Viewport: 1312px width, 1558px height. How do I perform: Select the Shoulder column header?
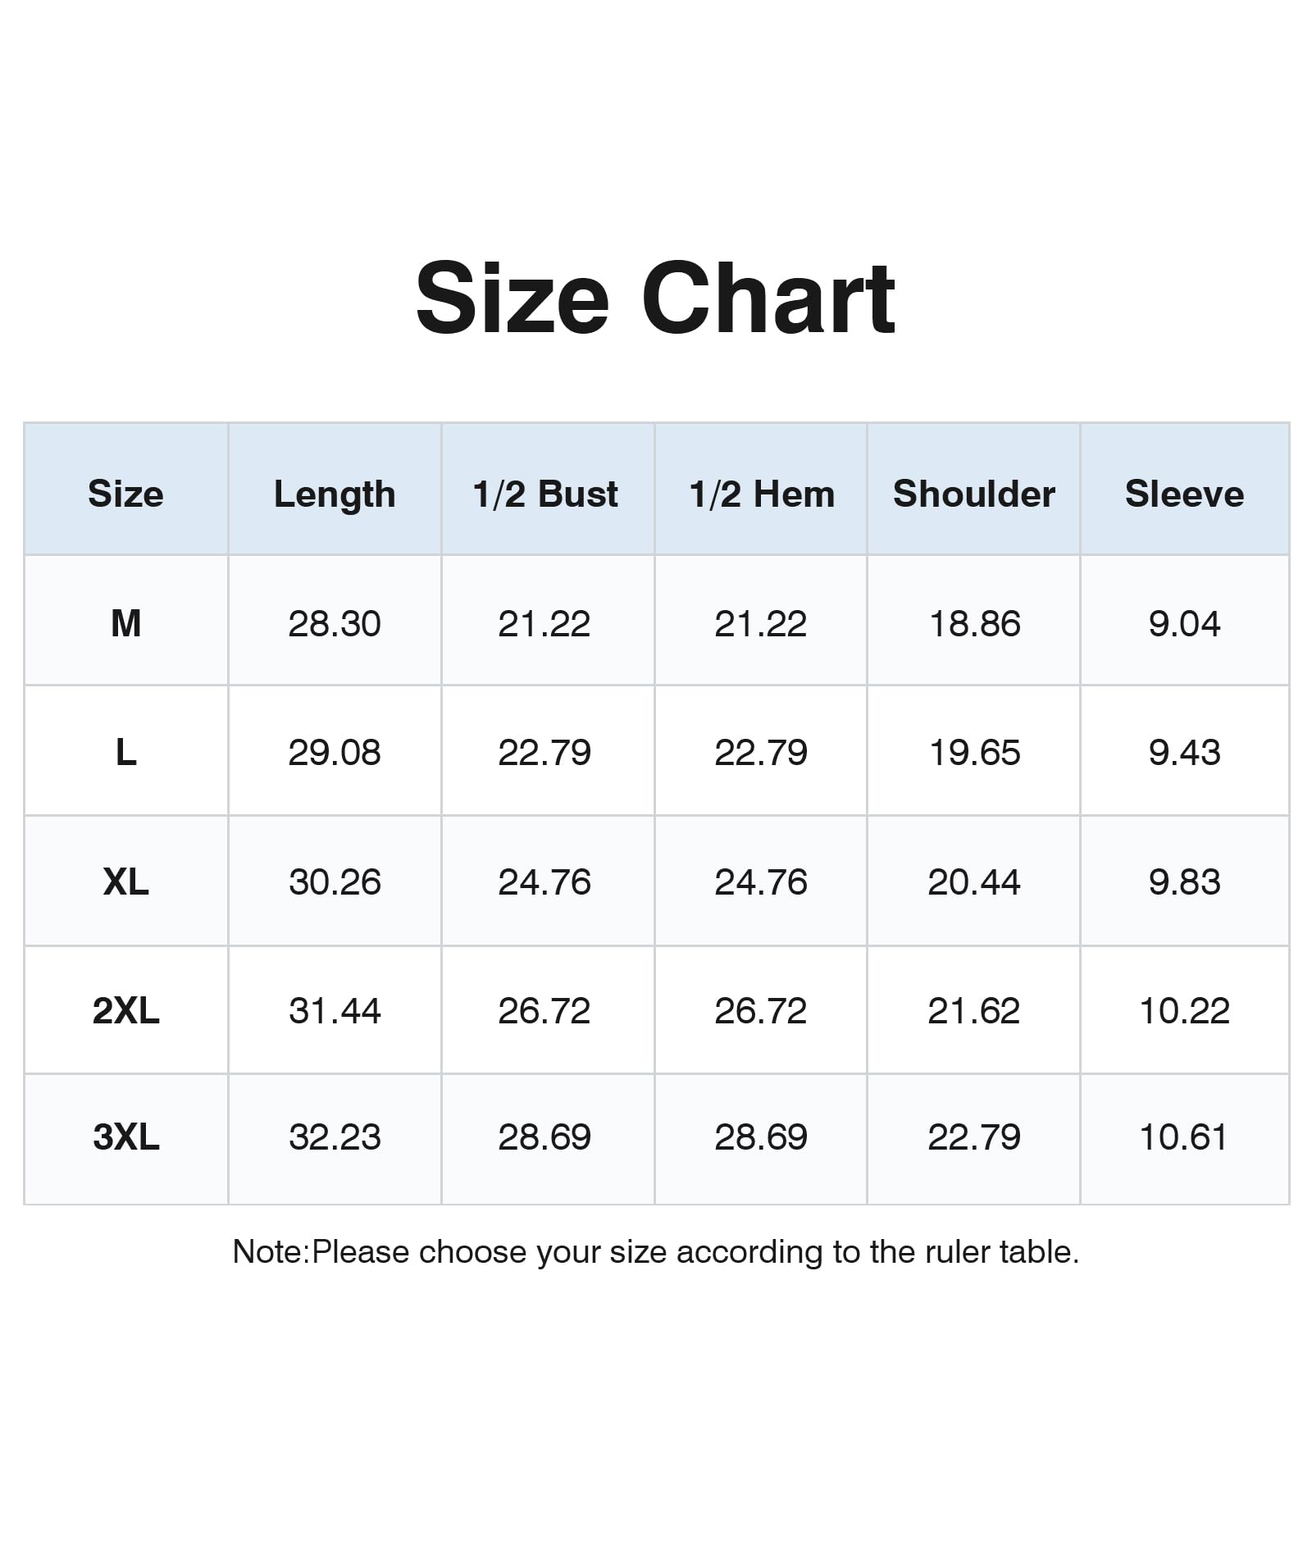(974, 494)
